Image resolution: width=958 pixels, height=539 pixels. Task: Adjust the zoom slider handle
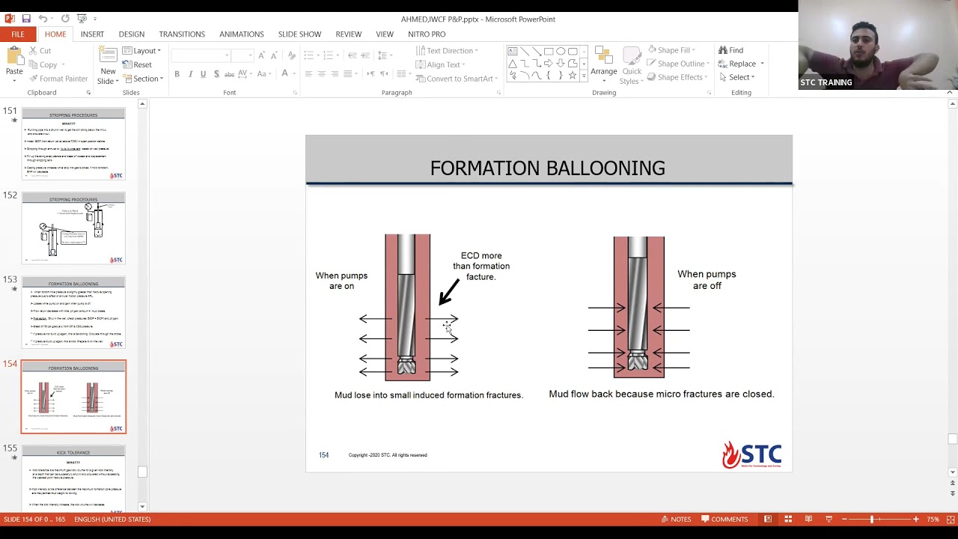point(872,520)
